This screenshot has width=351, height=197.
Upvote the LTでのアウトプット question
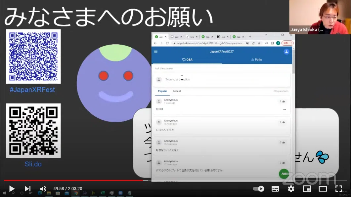[282, 163]
